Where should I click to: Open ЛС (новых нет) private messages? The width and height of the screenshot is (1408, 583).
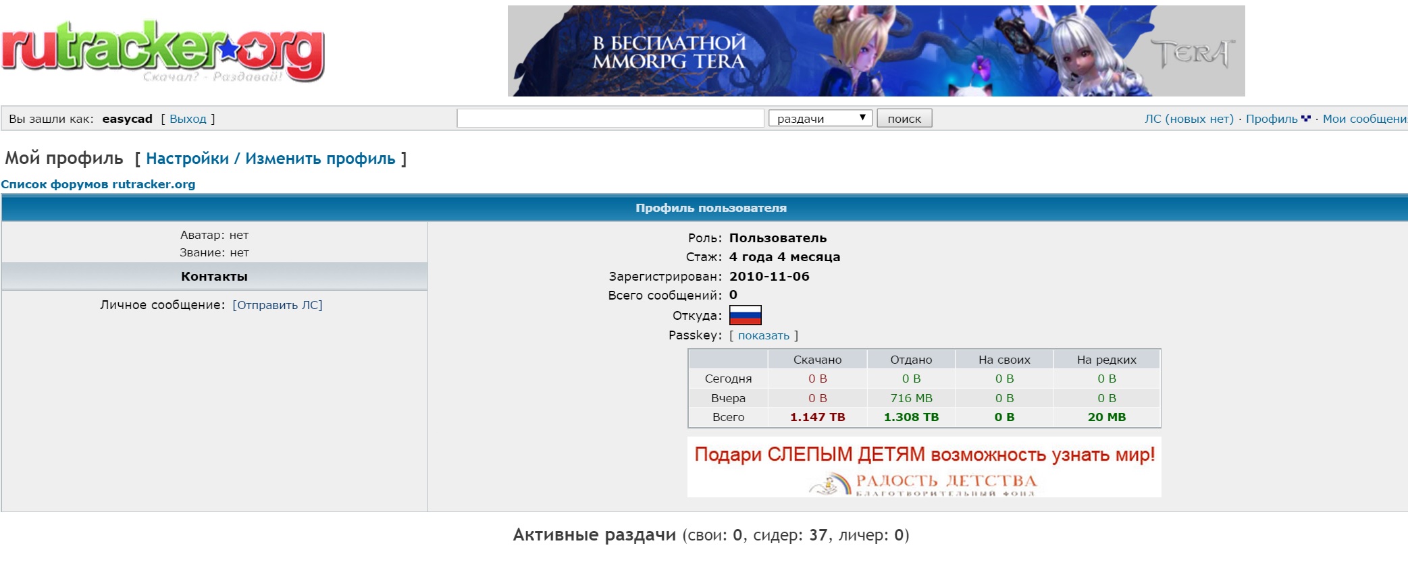(x=1189, y=119)
